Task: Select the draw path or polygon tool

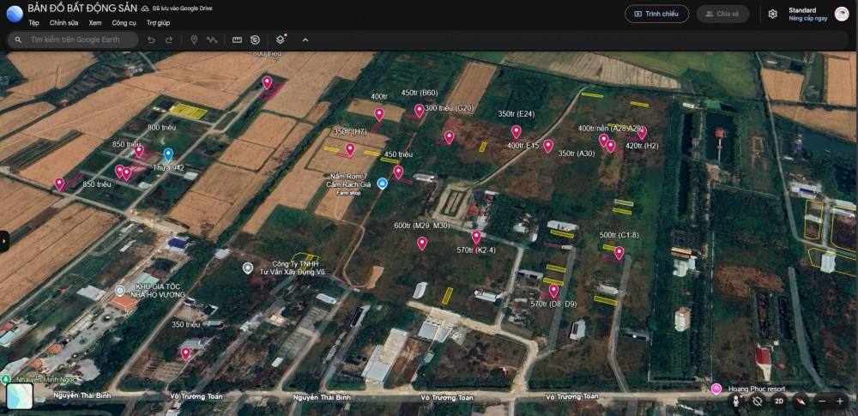Action: [x=212, y=39]
